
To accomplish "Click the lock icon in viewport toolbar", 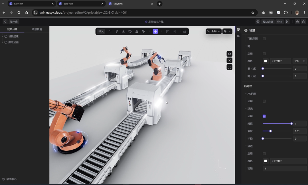I will point(185,32).
